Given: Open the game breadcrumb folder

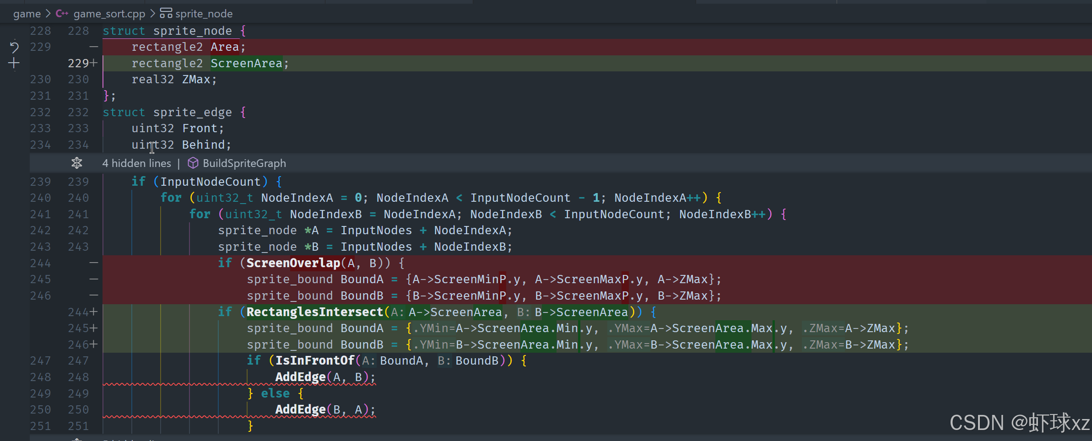Looking at the screenshot, I should 27,14.
